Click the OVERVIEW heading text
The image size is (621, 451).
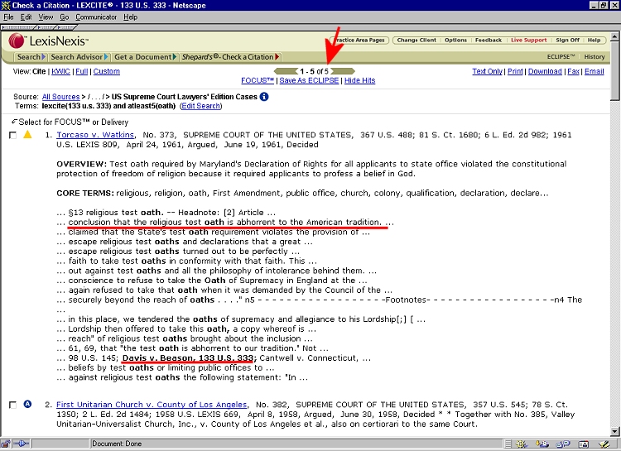(x=81, y=164)
